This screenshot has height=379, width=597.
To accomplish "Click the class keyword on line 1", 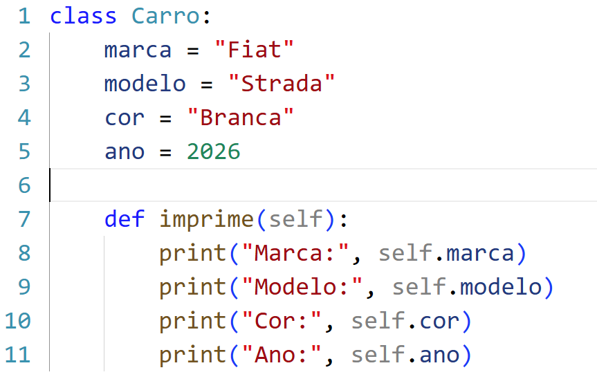I will (x=84, y=17).
